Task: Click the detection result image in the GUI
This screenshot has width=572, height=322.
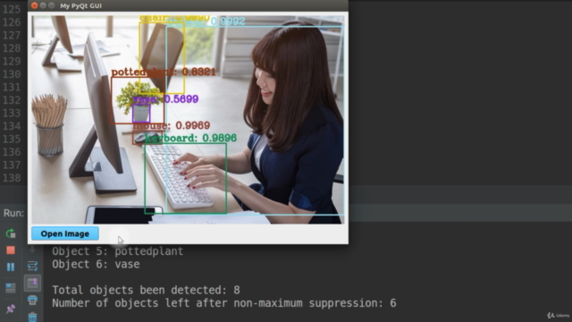Action: [x=188, y=119]
